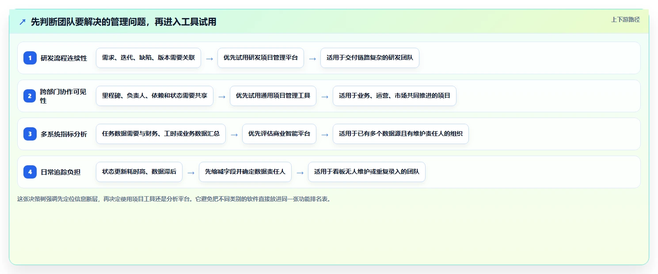Click the arrow after 状态更新耗时高、数据滞后
This screenshot has width=658, height=274.
tap(191, 172)
